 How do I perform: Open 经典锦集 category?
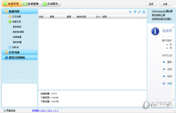(17, 37)
